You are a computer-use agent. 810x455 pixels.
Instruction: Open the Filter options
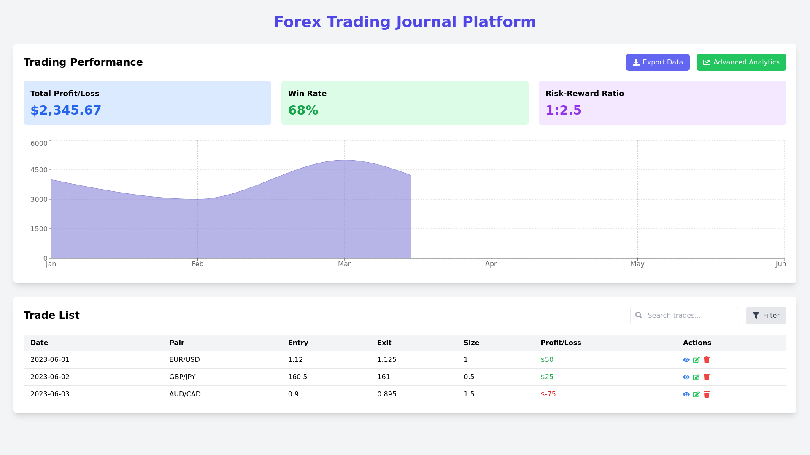(766, 316)
